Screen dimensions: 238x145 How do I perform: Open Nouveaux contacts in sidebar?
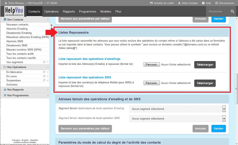pos(17,25)
